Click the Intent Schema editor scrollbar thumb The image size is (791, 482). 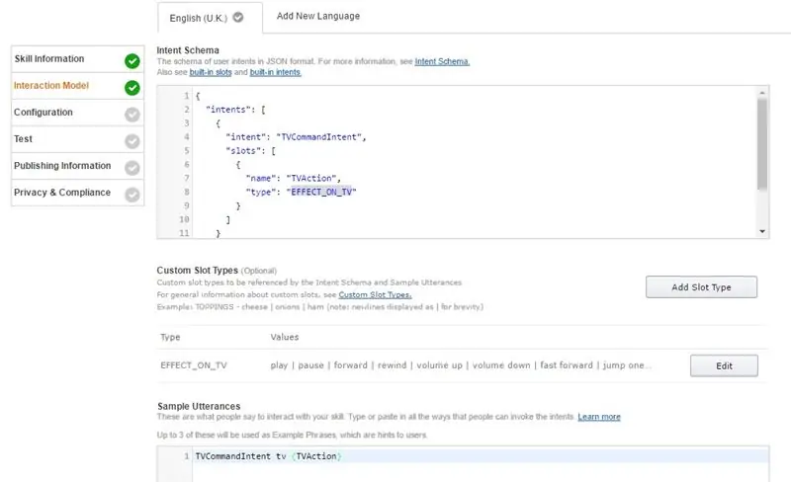pos(761,143)
